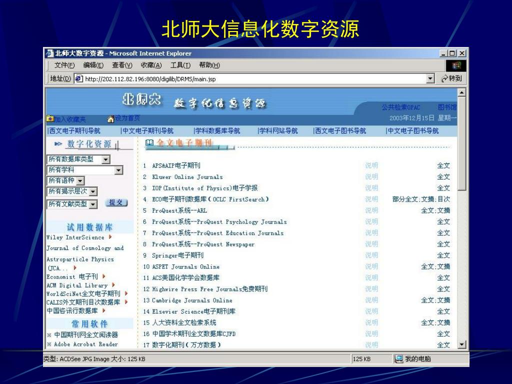
Task: Expand the 所有文献类型 dropdown
Action: point(93,204)
